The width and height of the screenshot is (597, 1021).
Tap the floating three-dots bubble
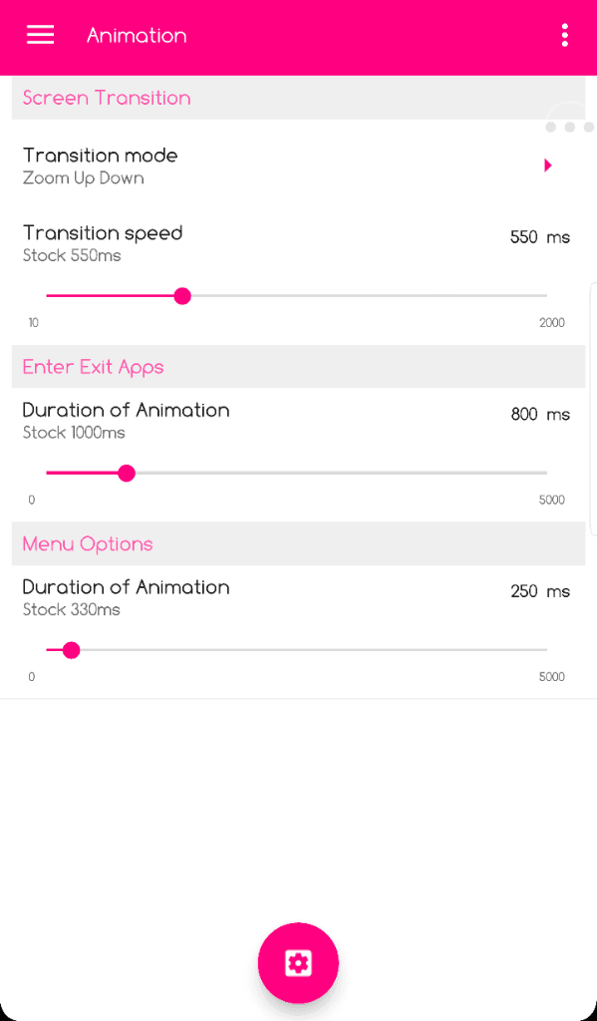570,127
